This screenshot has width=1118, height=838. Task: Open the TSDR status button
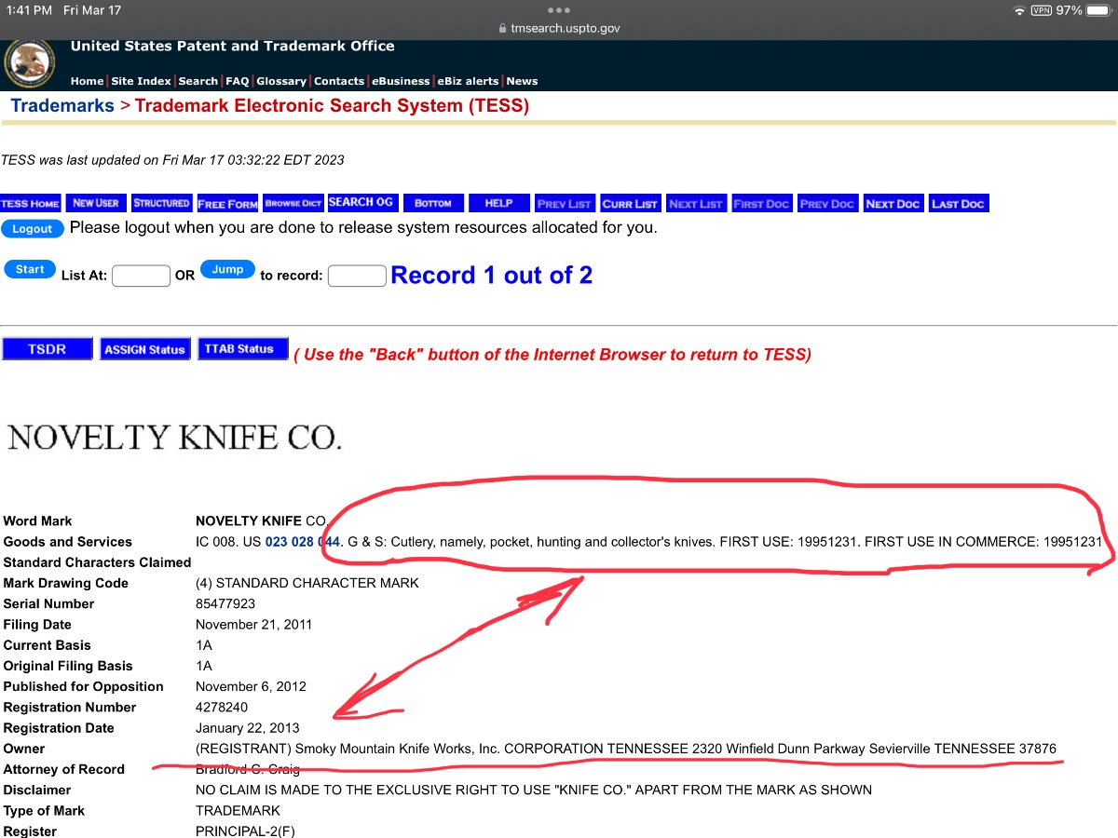tap(47, 349)
